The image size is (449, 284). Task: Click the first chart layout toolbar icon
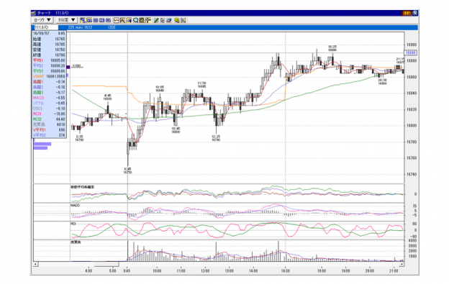pos(83,20)
